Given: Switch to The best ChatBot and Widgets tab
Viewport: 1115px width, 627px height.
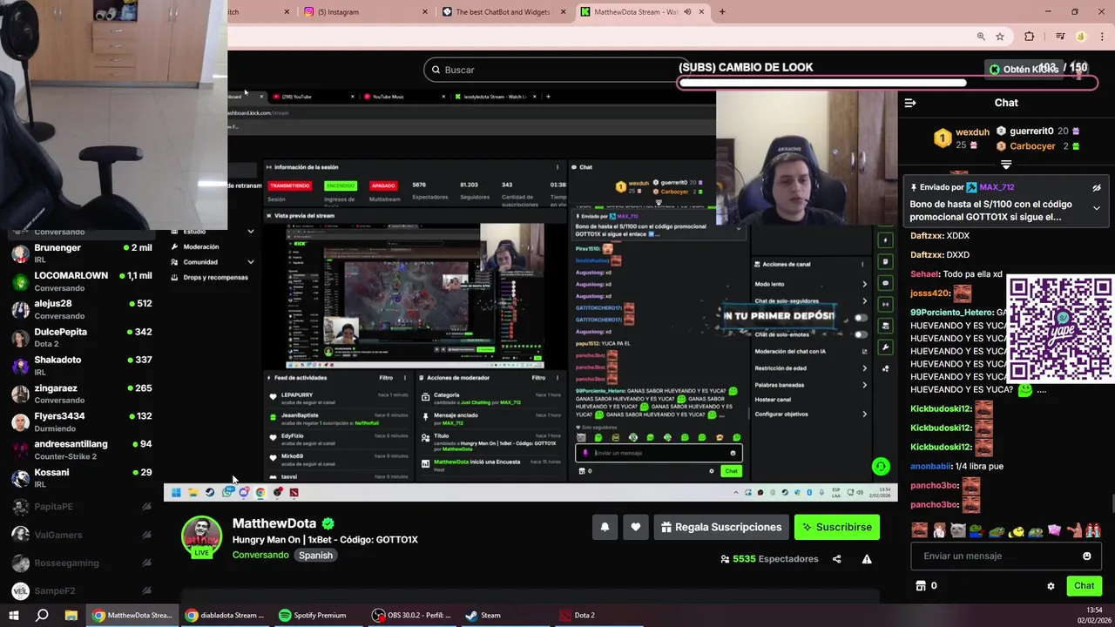Looking at the screenshot, I should point(504,12).
